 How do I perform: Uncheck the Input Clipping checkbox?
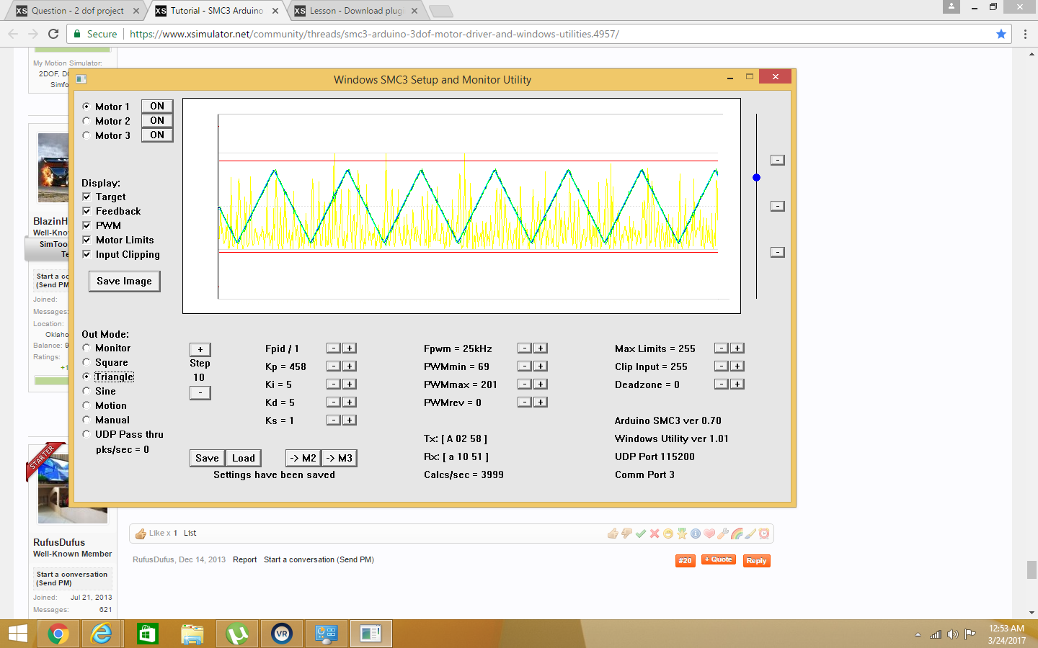pyautogui.click(x=86, y=254)
